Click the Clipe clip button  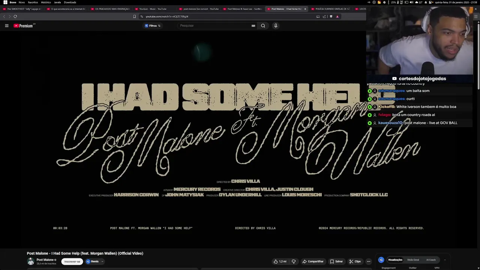(x=355, y=261)
